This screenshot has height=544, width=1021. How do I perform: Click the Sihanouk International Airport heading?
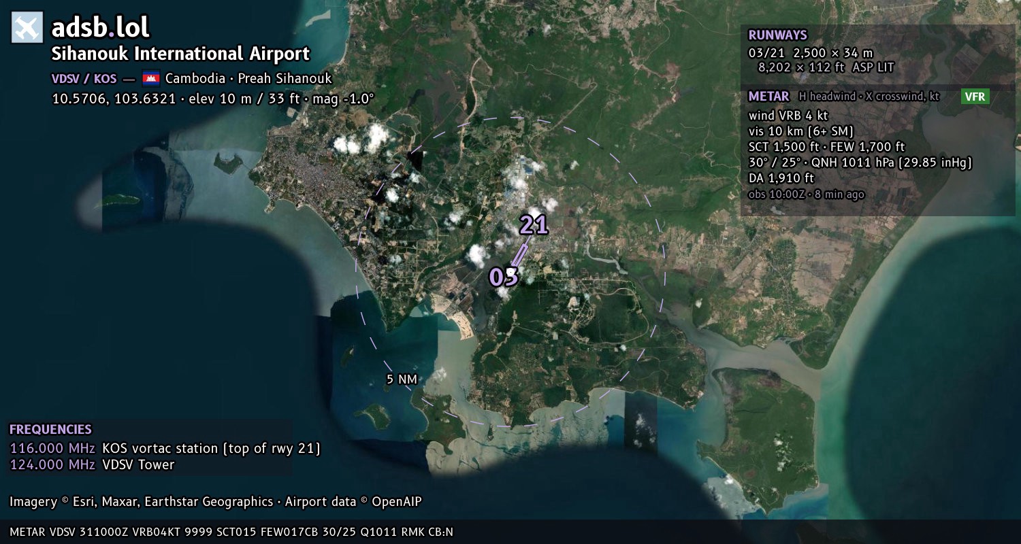(180, 54)
